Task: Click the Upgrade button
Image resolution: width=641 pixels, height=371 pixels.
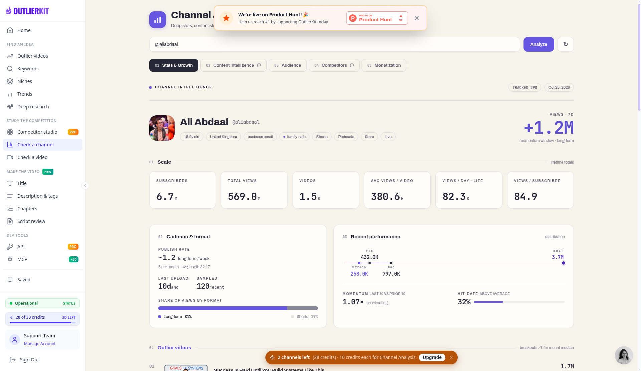Action: [432, 357]
